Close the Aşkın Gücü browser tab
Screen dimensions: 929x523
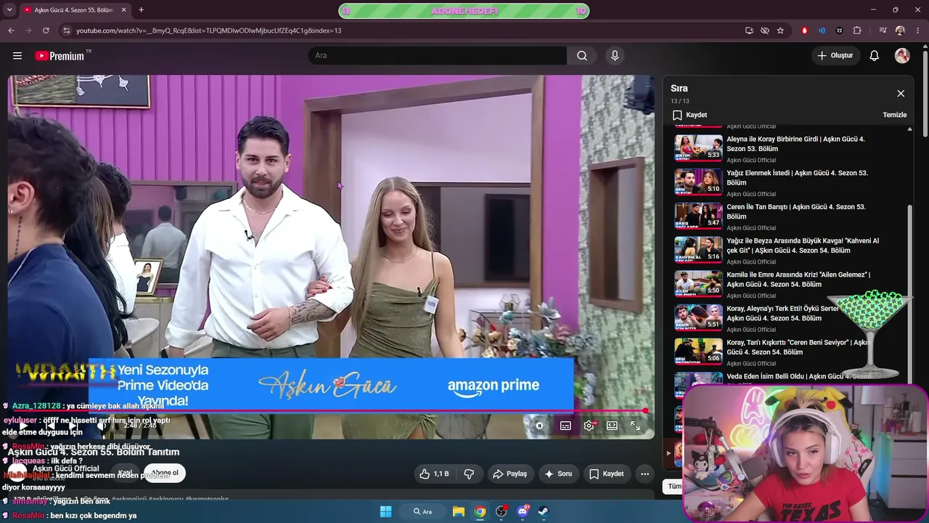tap(123, 10)
